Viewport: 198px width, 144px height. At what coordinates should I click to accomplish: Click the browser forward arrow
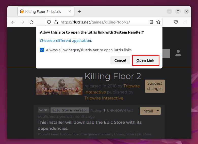(22, 22)
